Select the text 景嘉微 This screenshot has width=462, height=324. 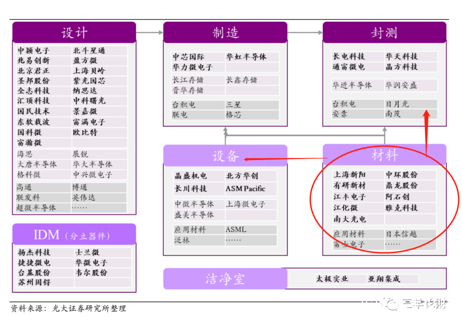coord(85,111)
